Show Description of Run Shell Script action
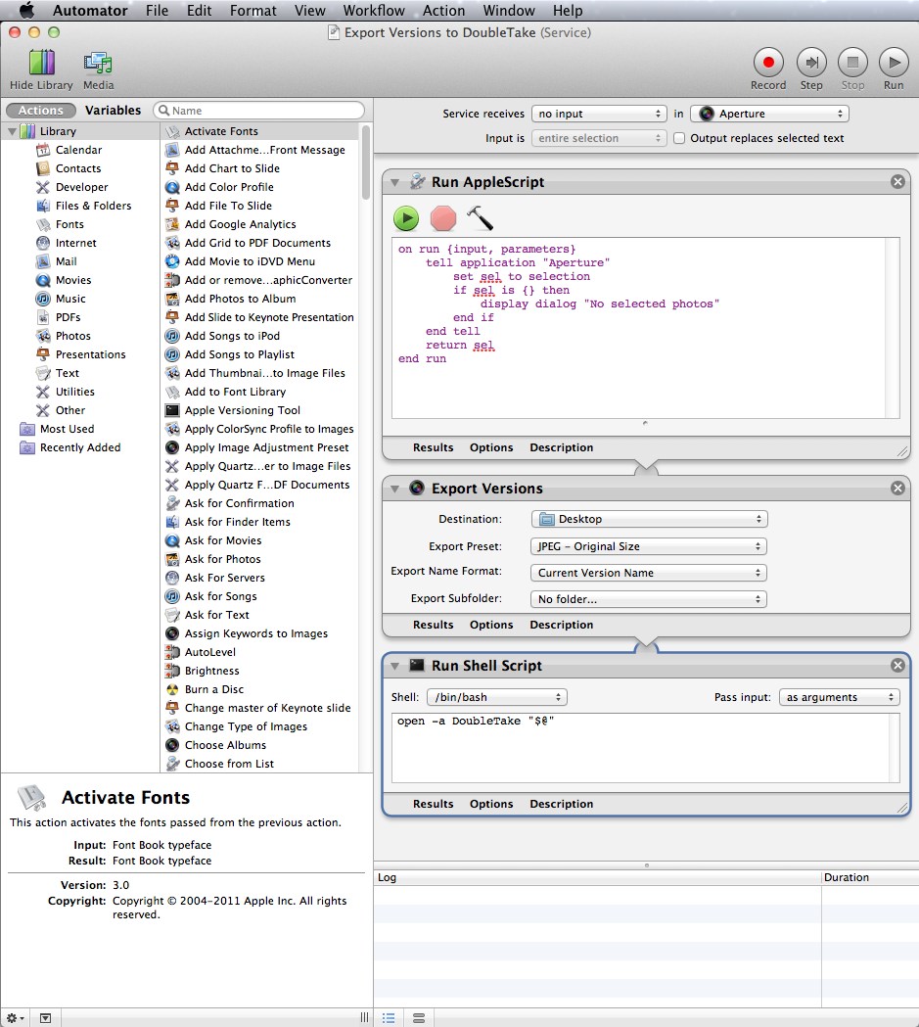 [x=561, y=804]
